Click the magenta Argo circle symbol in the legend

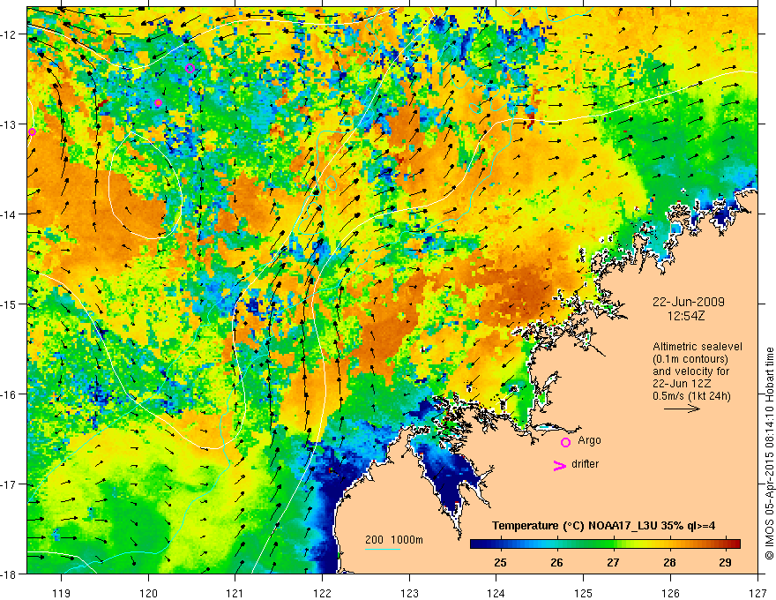565,442
